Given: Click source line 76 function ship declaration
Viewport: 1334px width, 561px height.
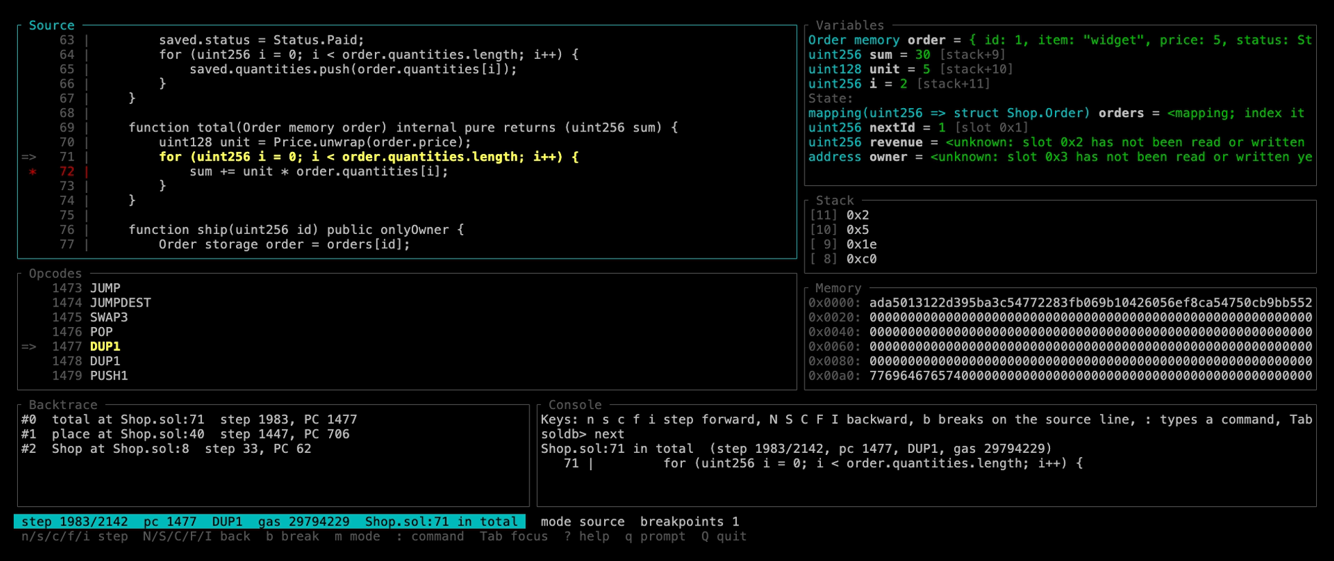Looking at the screenshot, I should (296, 230).
